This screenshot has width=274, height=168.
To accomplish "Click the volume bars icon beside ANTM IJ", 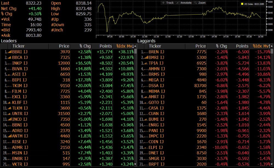I will [x=10, y=136].
